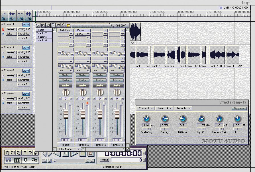The image size is (255, 172).
Task: Select Track-3 in the mixer track list
Action: point(42,37)
